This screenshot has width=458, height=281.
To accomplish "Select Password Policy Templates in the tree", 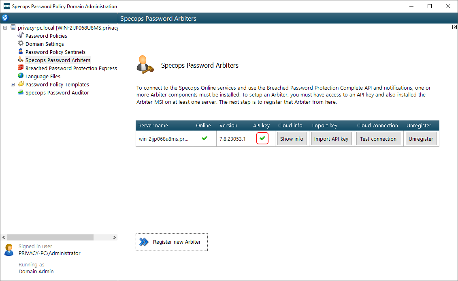I will coord(57,84).
